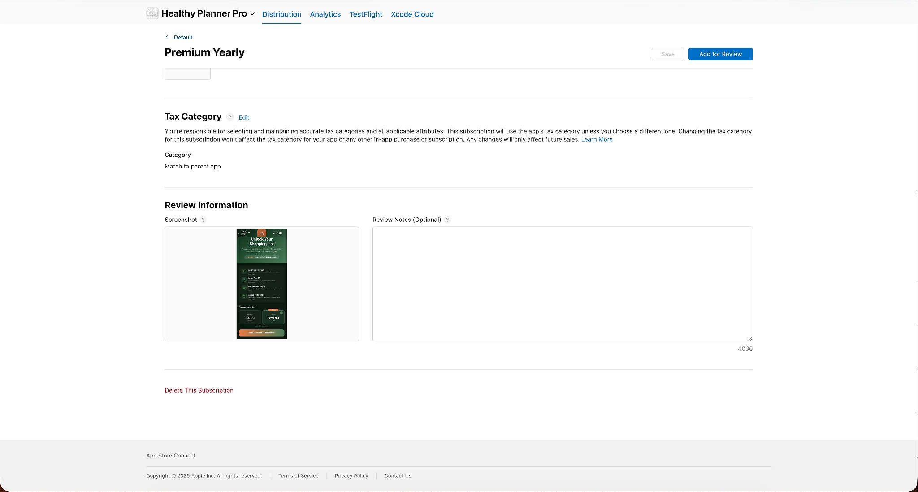Open Privacy Policy footer link
918x492 pixels.
351,476
